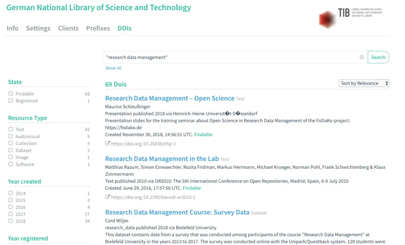Enable the Registered state filter
This screenshot has height=245, width=405.
click(11, 101)
